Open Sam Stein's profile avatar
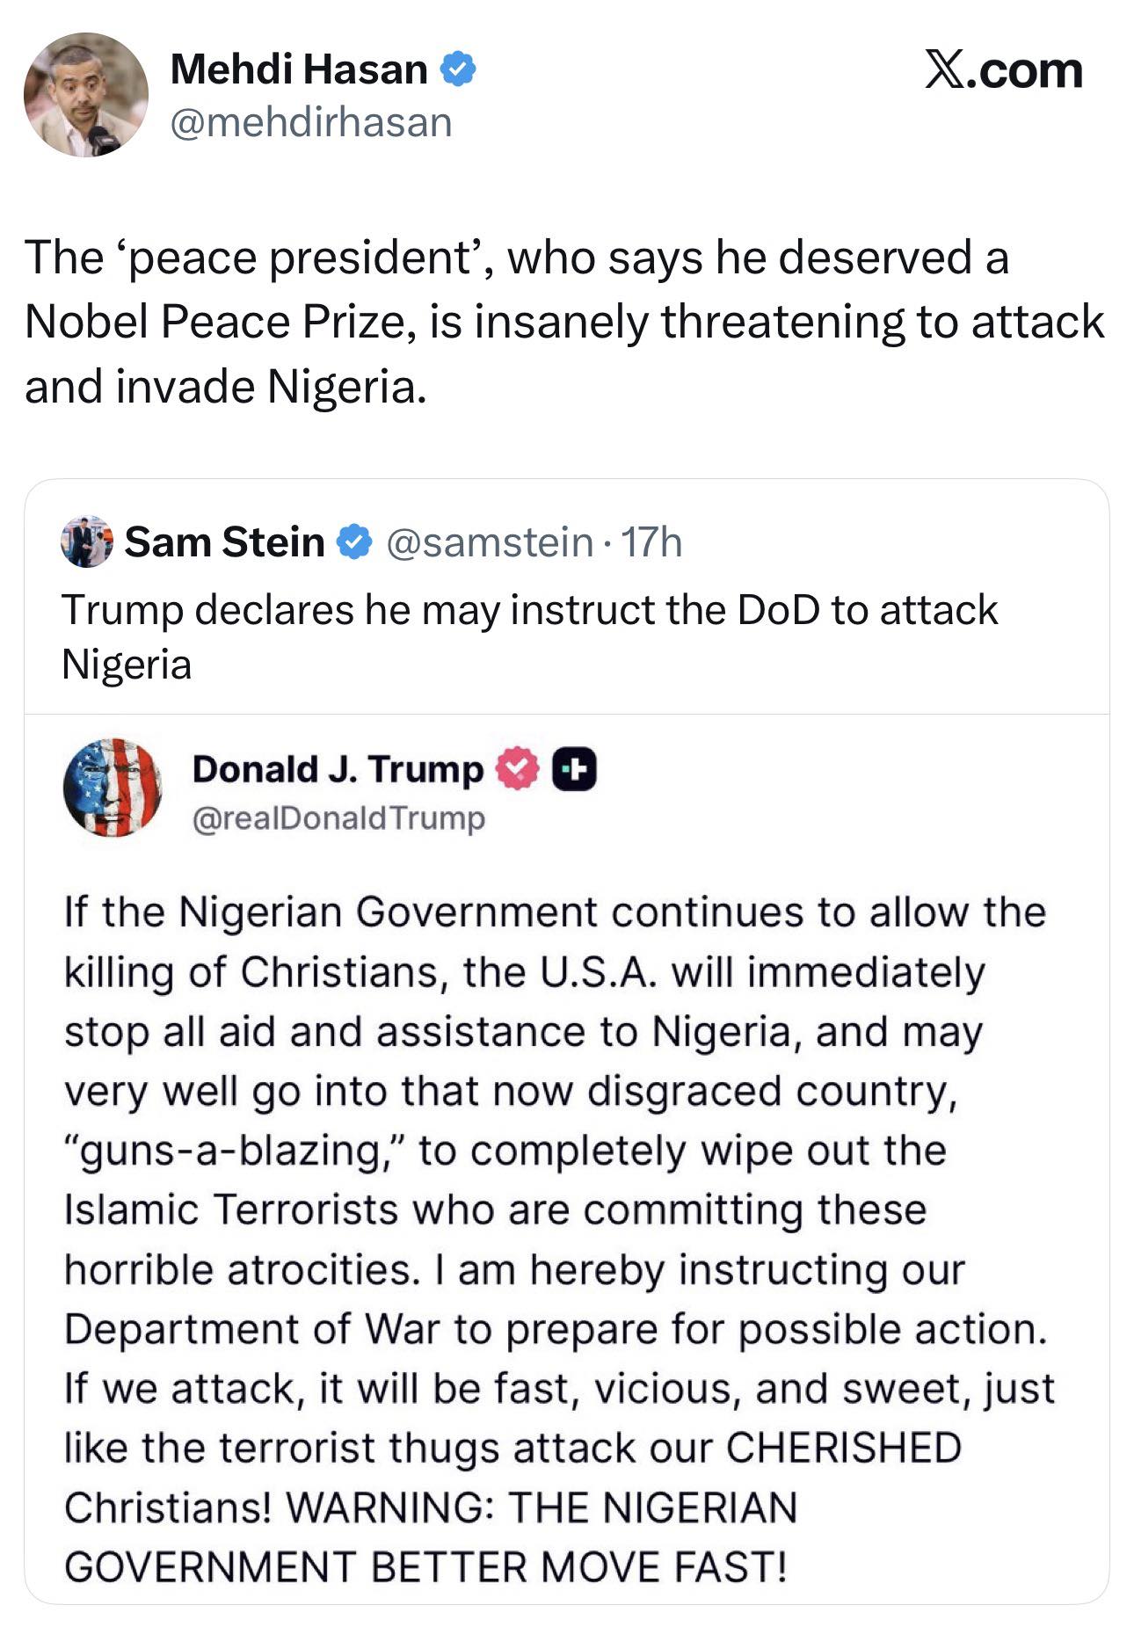 [85, 542]
